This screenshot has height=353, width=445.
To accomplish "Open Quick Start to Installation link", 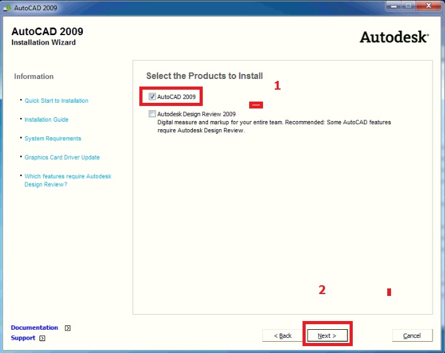I will [56, 101].
